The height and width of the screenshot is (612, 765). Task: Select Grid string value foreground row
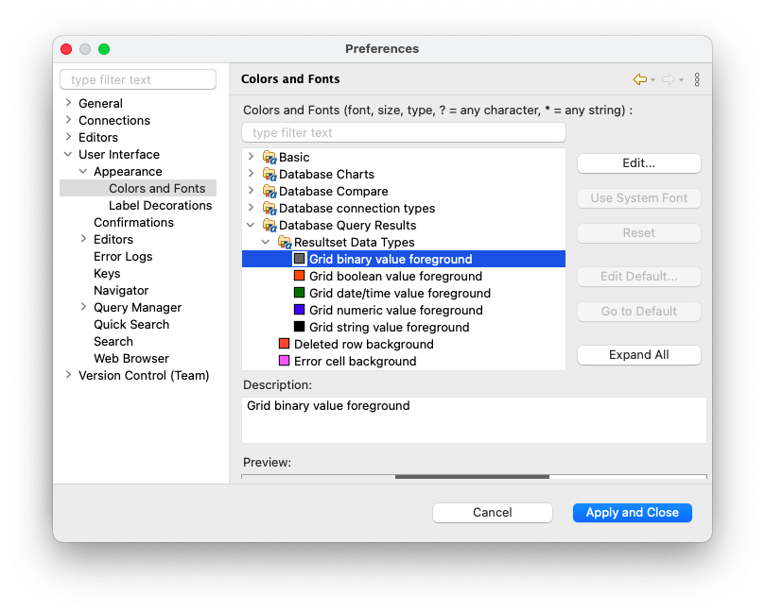click(389, 328)
